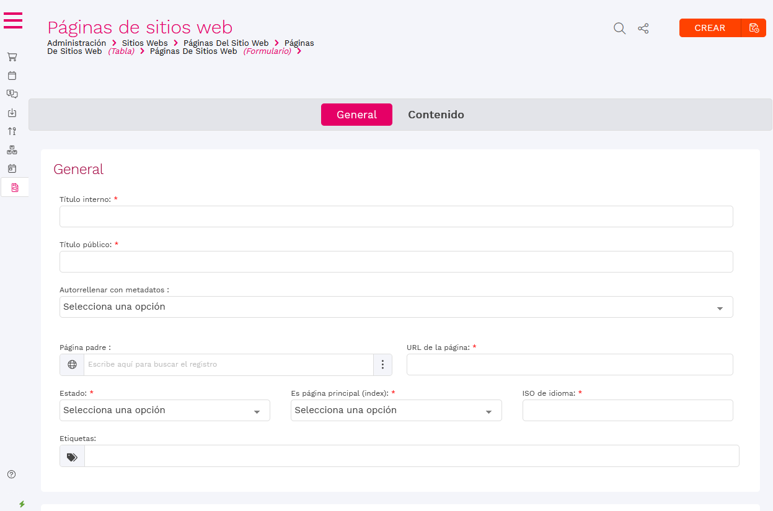Image resolution: width=773 pixels, height=511 pixels.
Task: Click the globe icon in Página padre
Action: (72, 364)
